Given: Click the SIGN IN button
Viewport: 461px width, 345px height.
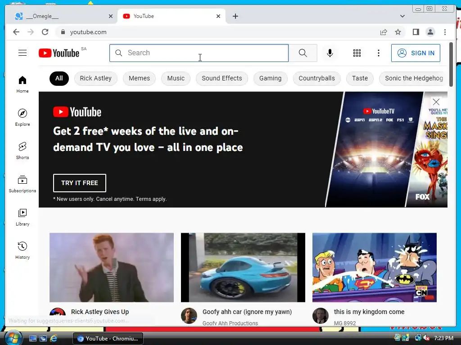Looking at the screenshot, I should (416, 53).
